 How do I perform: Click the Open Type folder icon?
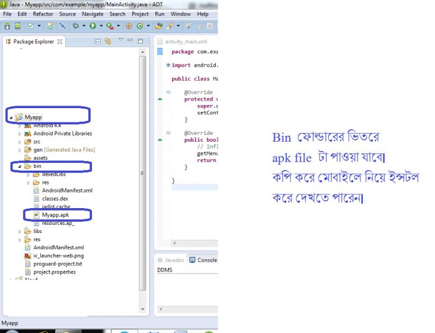pyautogui.click(x=159, y=26)
